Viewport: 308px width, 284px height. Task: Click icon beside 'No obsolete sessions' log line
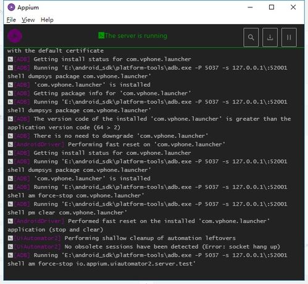(x=10, y=246)
